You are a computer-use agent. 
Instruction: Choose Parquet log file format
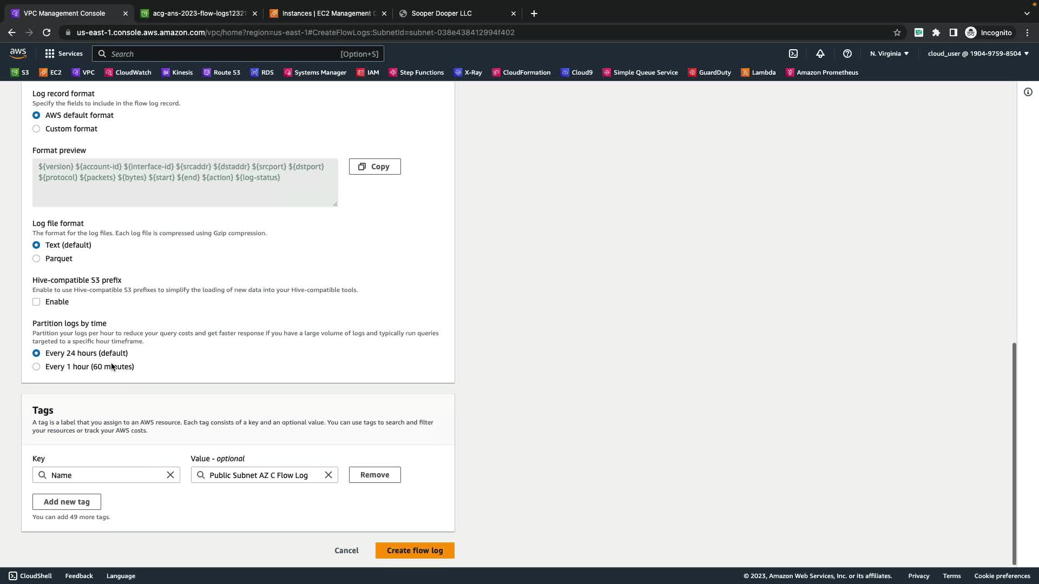(x=36, y=258)
